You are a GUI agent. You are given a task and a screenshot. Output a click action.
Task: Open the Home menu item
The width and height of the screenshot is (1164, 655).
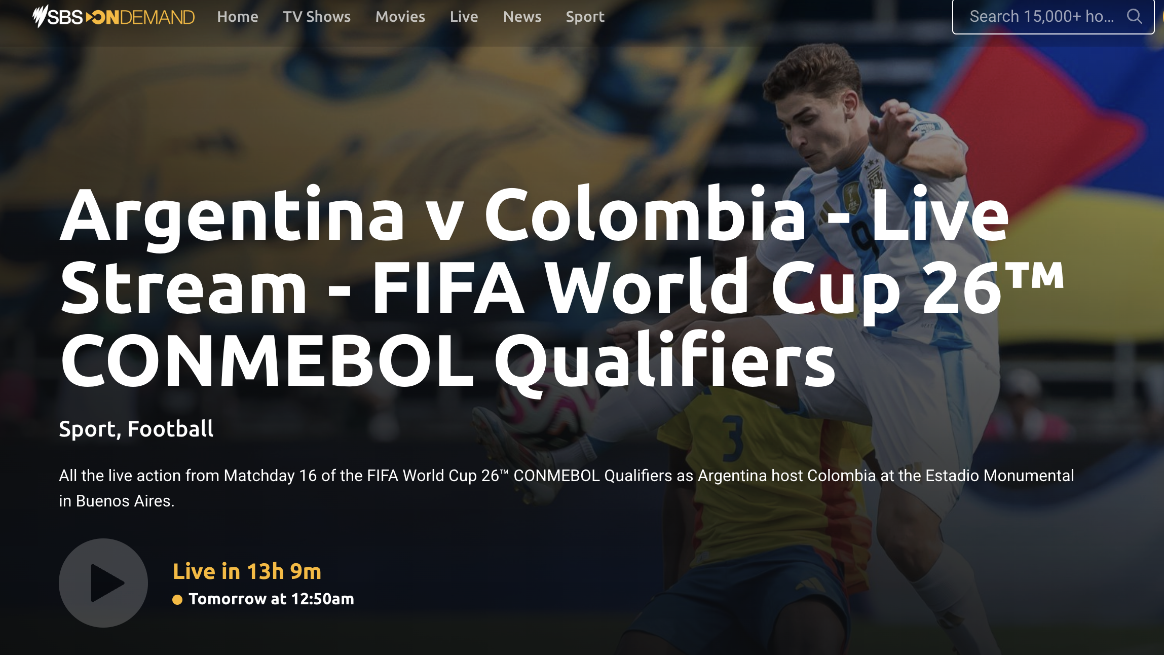pos(238,17)
